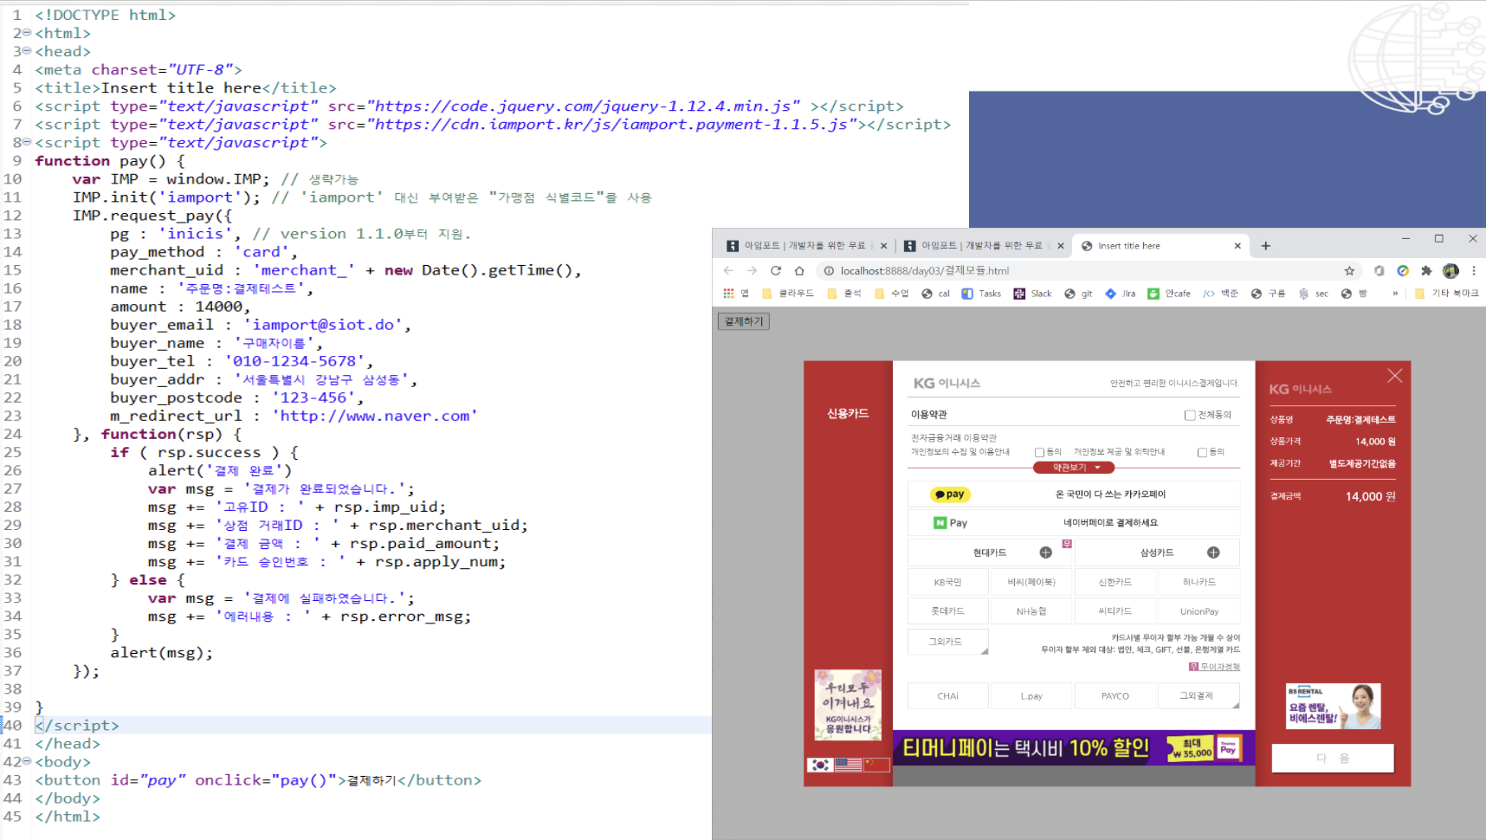Open a new browser tab
This screenshot has height=840, width=1486.
[x=1265, y=246]
